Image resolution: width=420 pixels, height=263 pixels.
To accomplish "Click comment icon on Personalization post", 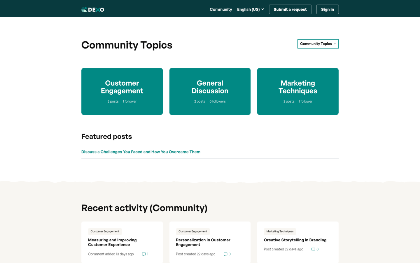I will coord(225,254).
